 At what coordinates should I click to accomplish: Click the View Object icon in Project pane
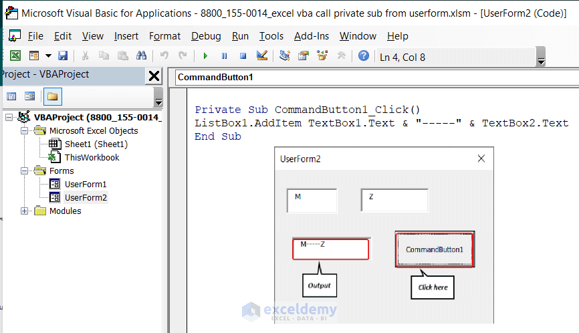(29, 97)
